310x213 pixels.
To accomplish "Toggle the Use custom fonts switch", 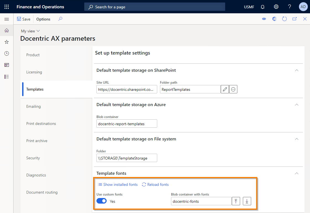I will (x=102, y=201).
